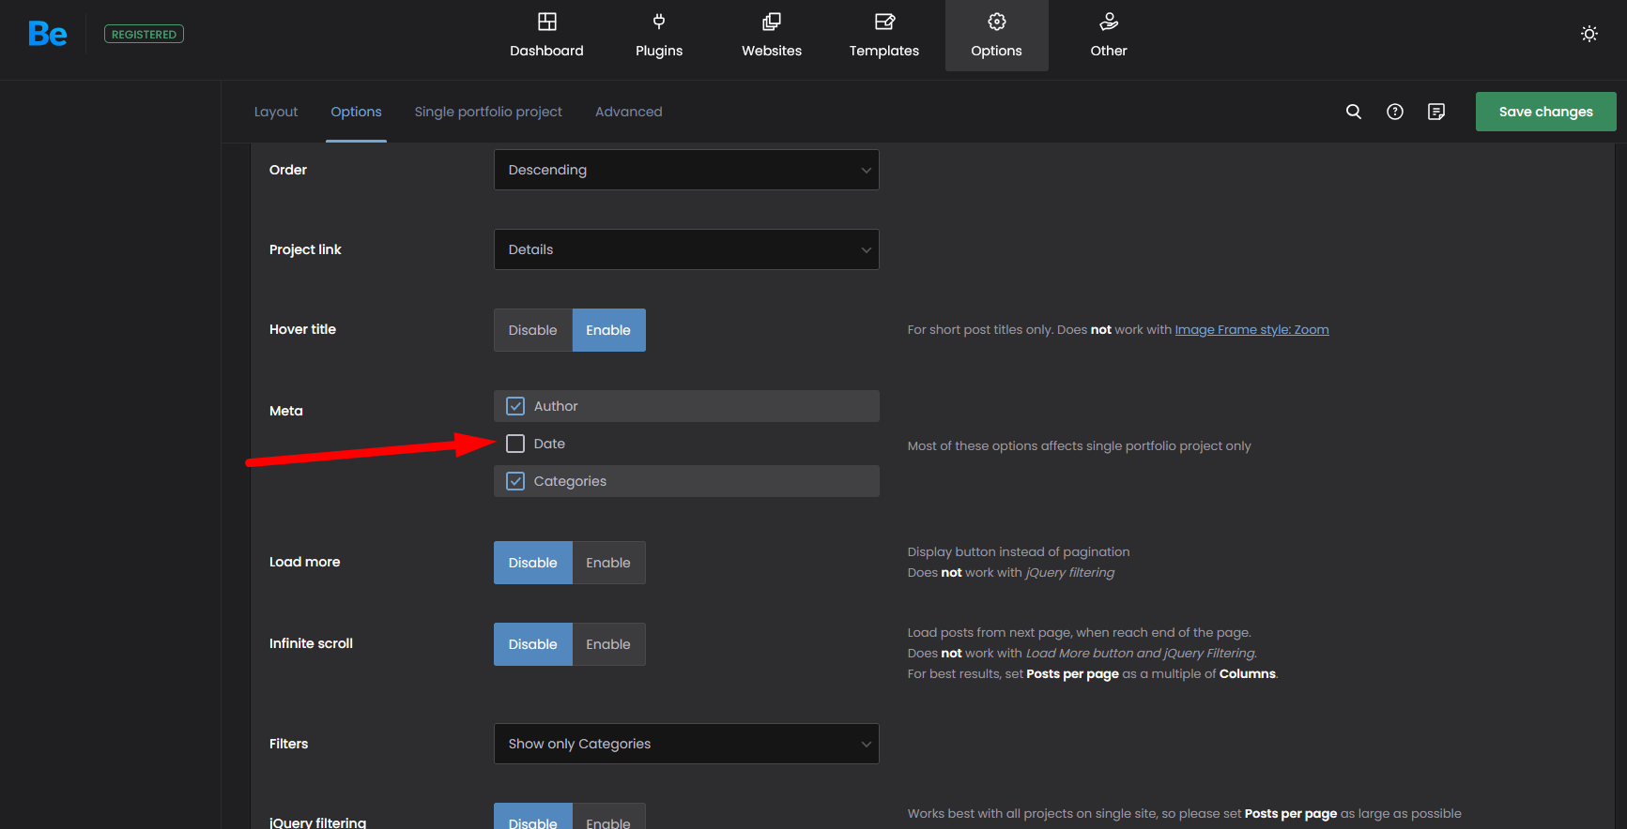The image size is (1627, 829).
Task: Click the Be logo
Action: coord(47,34)
